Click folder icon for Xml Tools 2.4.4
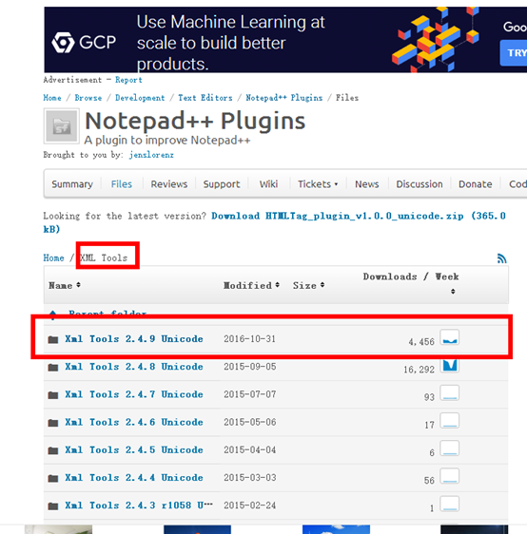This screenshot has height=534, width=527. (53, 479)
